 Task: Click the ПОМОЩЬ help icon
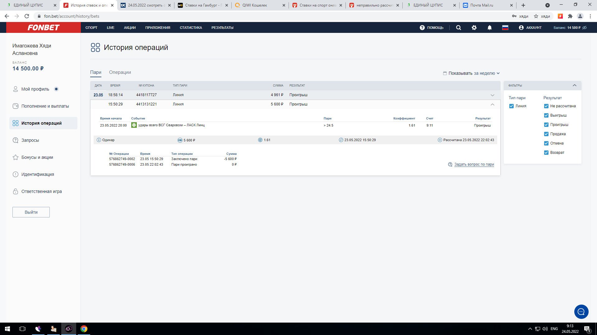coord(422,28)
